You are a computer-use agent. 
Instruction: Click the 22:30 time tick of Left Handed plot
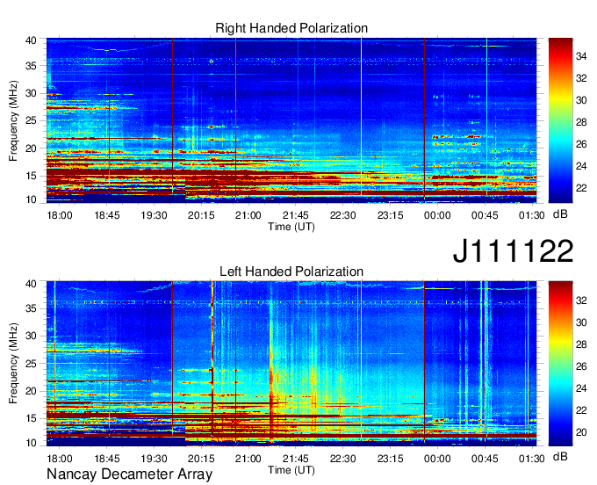[x=343, y=459]
